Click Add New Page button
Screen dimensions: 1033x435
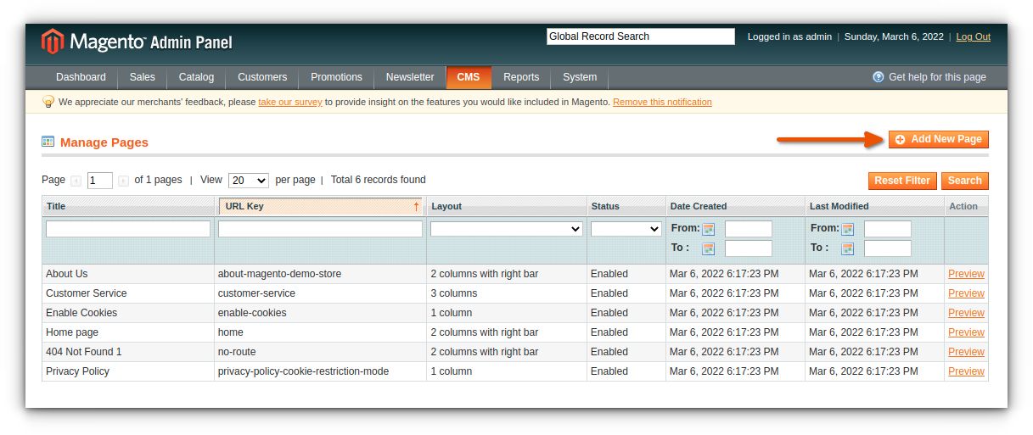pyautogui.click(x=939, y=139)
